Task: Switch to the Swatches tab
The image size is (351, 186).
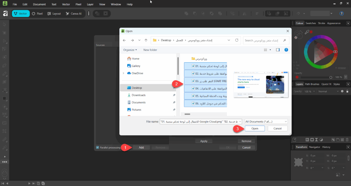Action: pyautogui.click(x=311, y=23)
